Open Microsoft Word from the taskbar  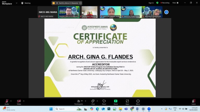(137, 109)
